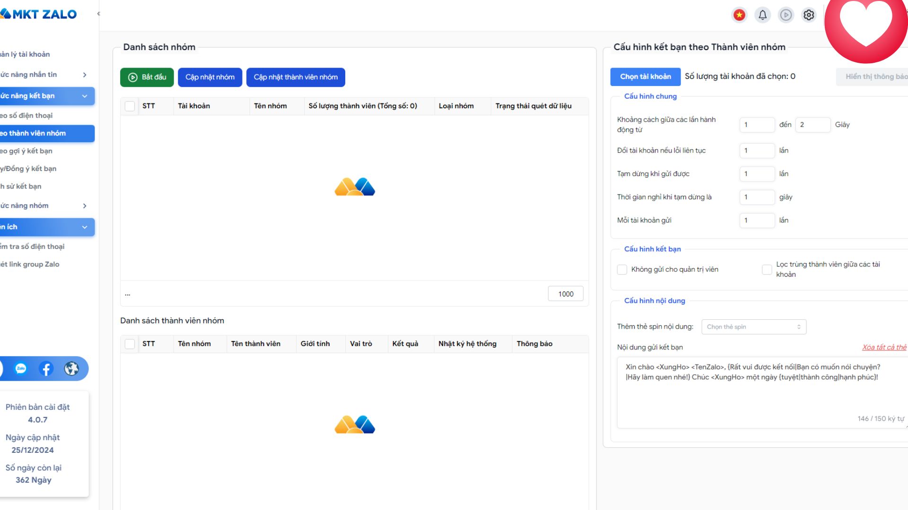Click the Vietnam flag language icon
Viewport: 908px width, 510px height.
click(x=739, y=15)
